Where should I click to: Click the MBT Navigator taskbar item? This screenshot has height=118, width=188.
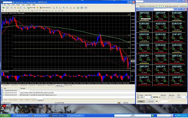40,116
